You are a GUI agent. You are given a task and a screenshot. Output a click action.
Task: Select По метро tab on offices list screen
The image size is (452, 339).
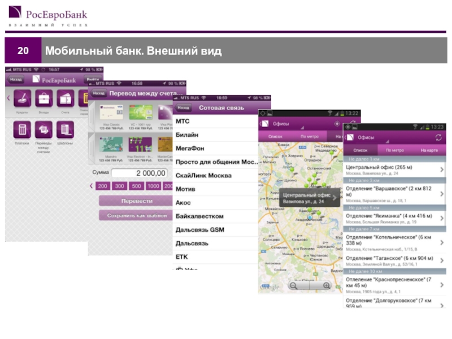394,150
